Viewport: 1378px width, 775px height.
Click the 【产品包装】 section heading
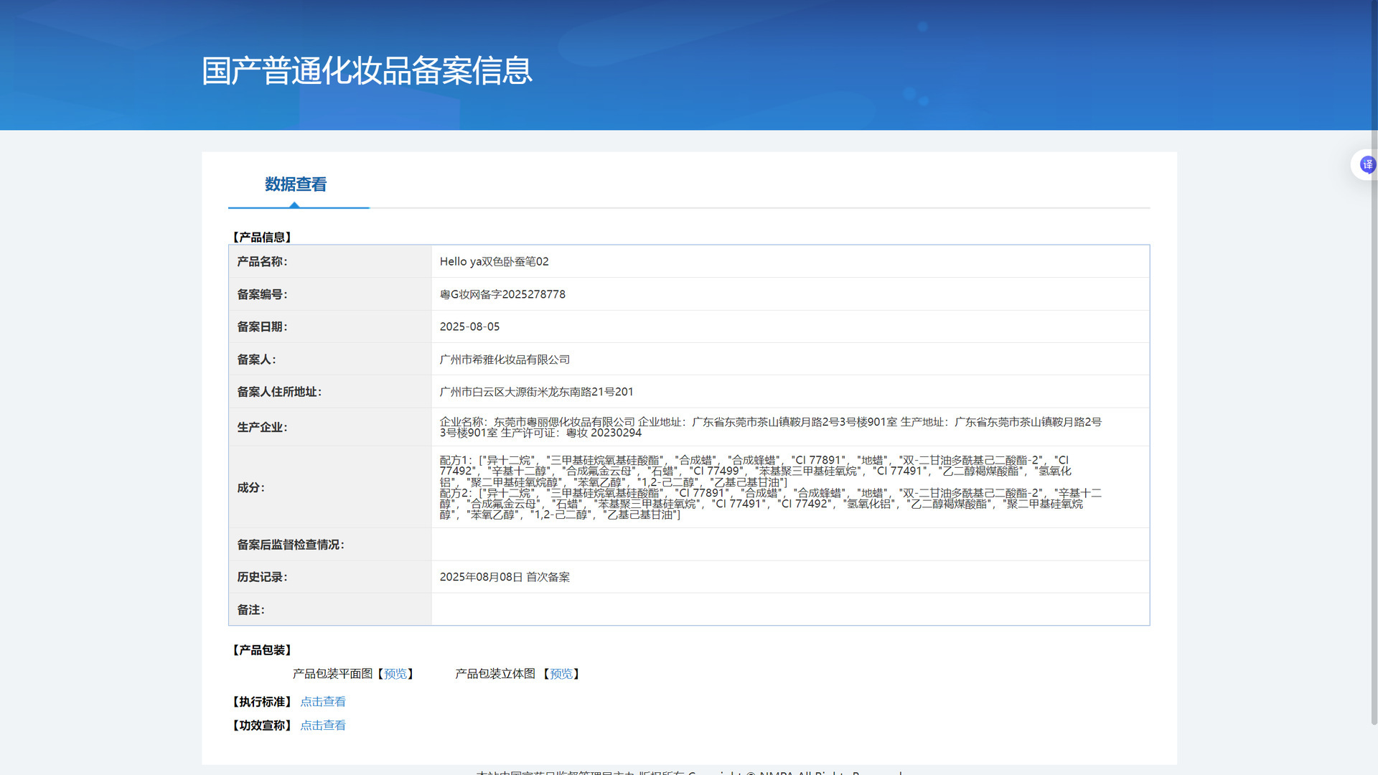coord(262,650)
